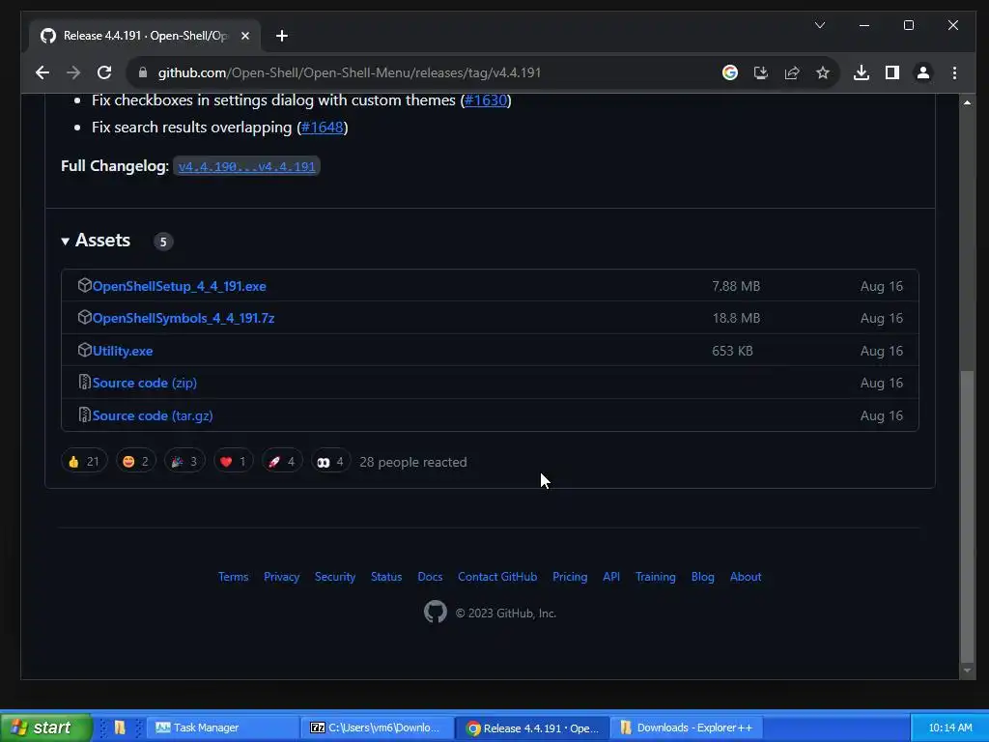This screenshot has width=989, height=742.
Task: Click the '28 people reacted' text
Action: click(413, 462)
